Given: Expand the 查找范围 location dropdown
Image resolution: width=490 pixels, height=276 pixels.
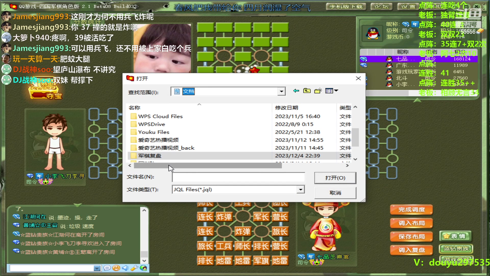Looking at the screenshot, I should pyautogui.click(x=281, y=91).
